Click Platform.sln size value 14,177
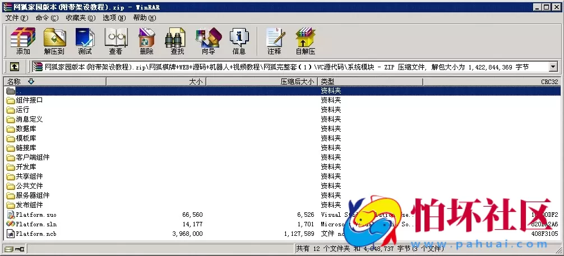The image size is (564, 256). (192, 225)
